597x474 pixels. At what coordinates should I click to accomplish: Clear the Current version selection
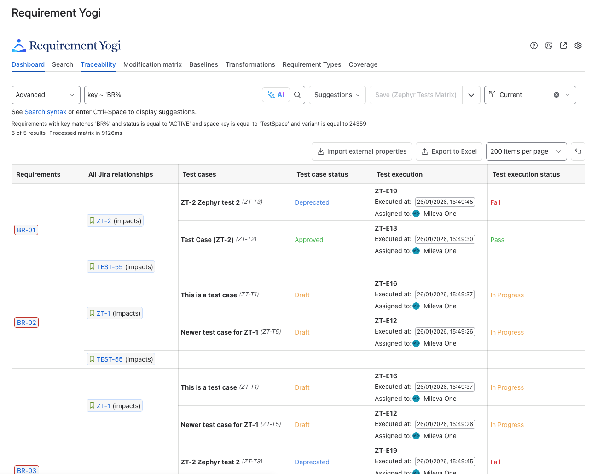tap(556, 95)
